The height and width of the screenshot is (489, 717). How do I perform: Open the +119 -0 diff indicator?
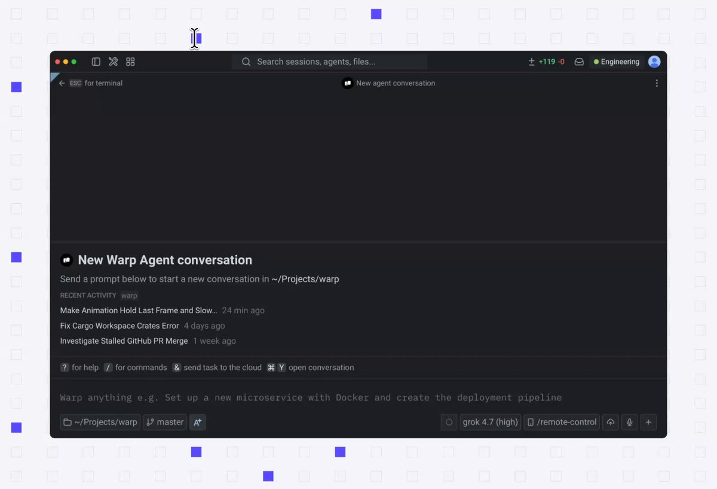(547, 62)
